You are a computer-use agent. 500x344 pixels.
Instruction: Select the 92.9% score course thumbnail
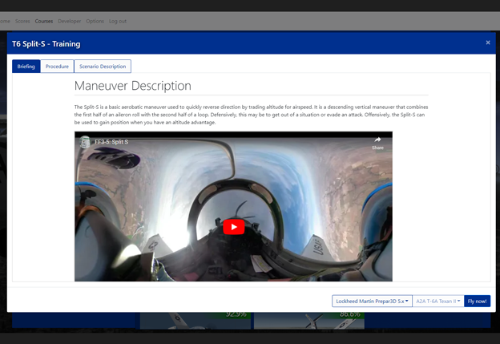point(196,321)
